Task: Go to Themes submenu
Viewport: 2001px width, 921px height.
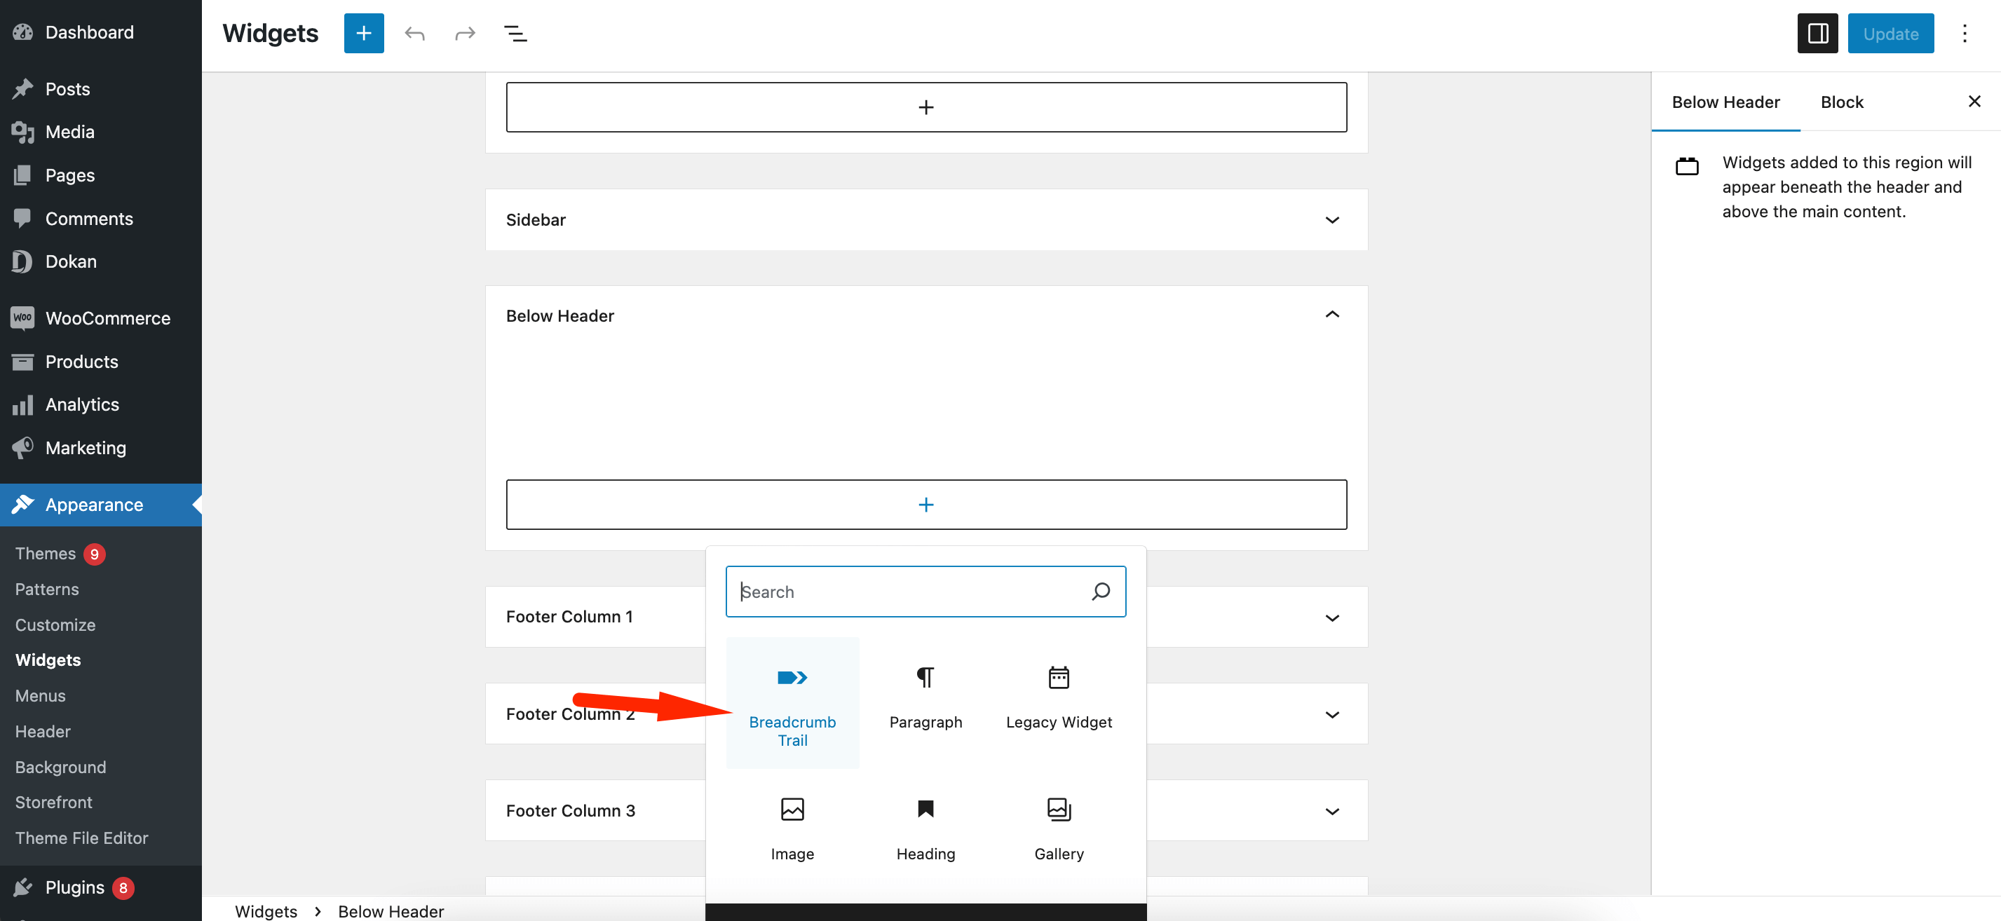Action: [x=45, y=553]
